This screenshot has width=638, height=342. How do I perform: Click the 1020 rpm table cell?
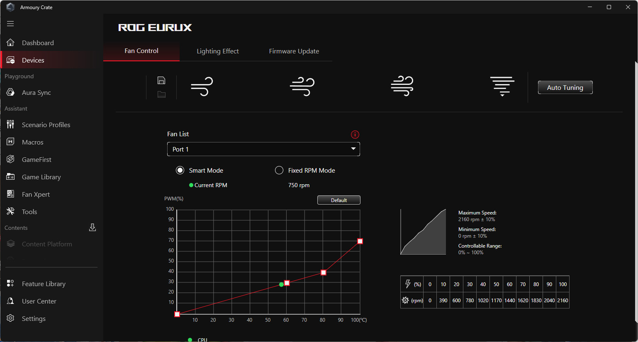483,301
